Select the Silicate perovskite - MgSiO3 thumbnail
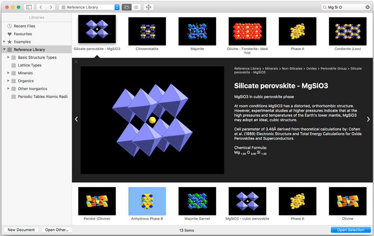Image resolution: width=374 pixels, height=236 pixels. click(x=97, y=29)
